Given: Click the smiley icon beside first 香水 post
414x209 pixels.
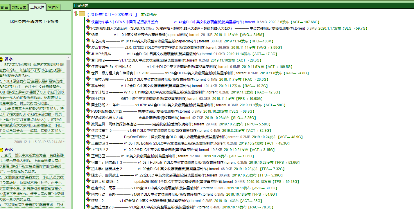Looking at the screenshot, I should click(x=1, y=59).
